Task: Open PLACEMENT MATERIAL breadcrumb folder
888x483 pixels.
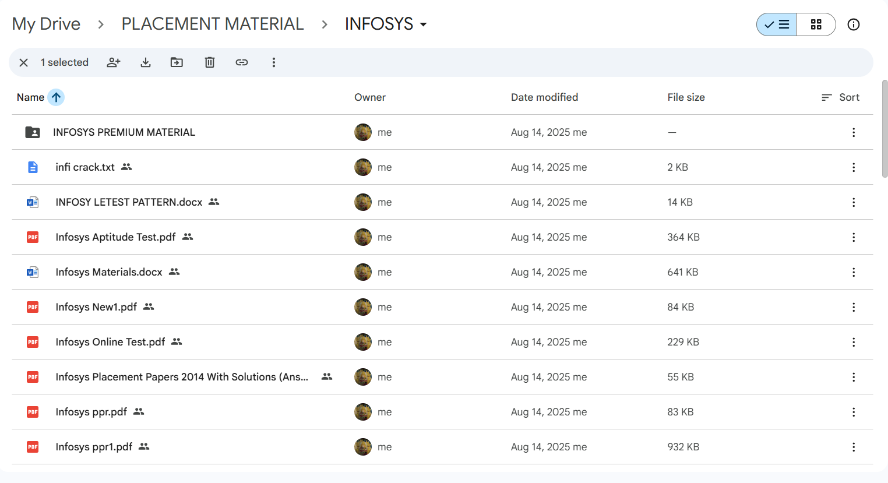Action: 213,24
